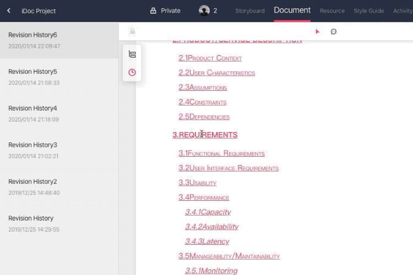413x275 pixels.
Task: Select Revision History3 entry
Action: [59, 150]
